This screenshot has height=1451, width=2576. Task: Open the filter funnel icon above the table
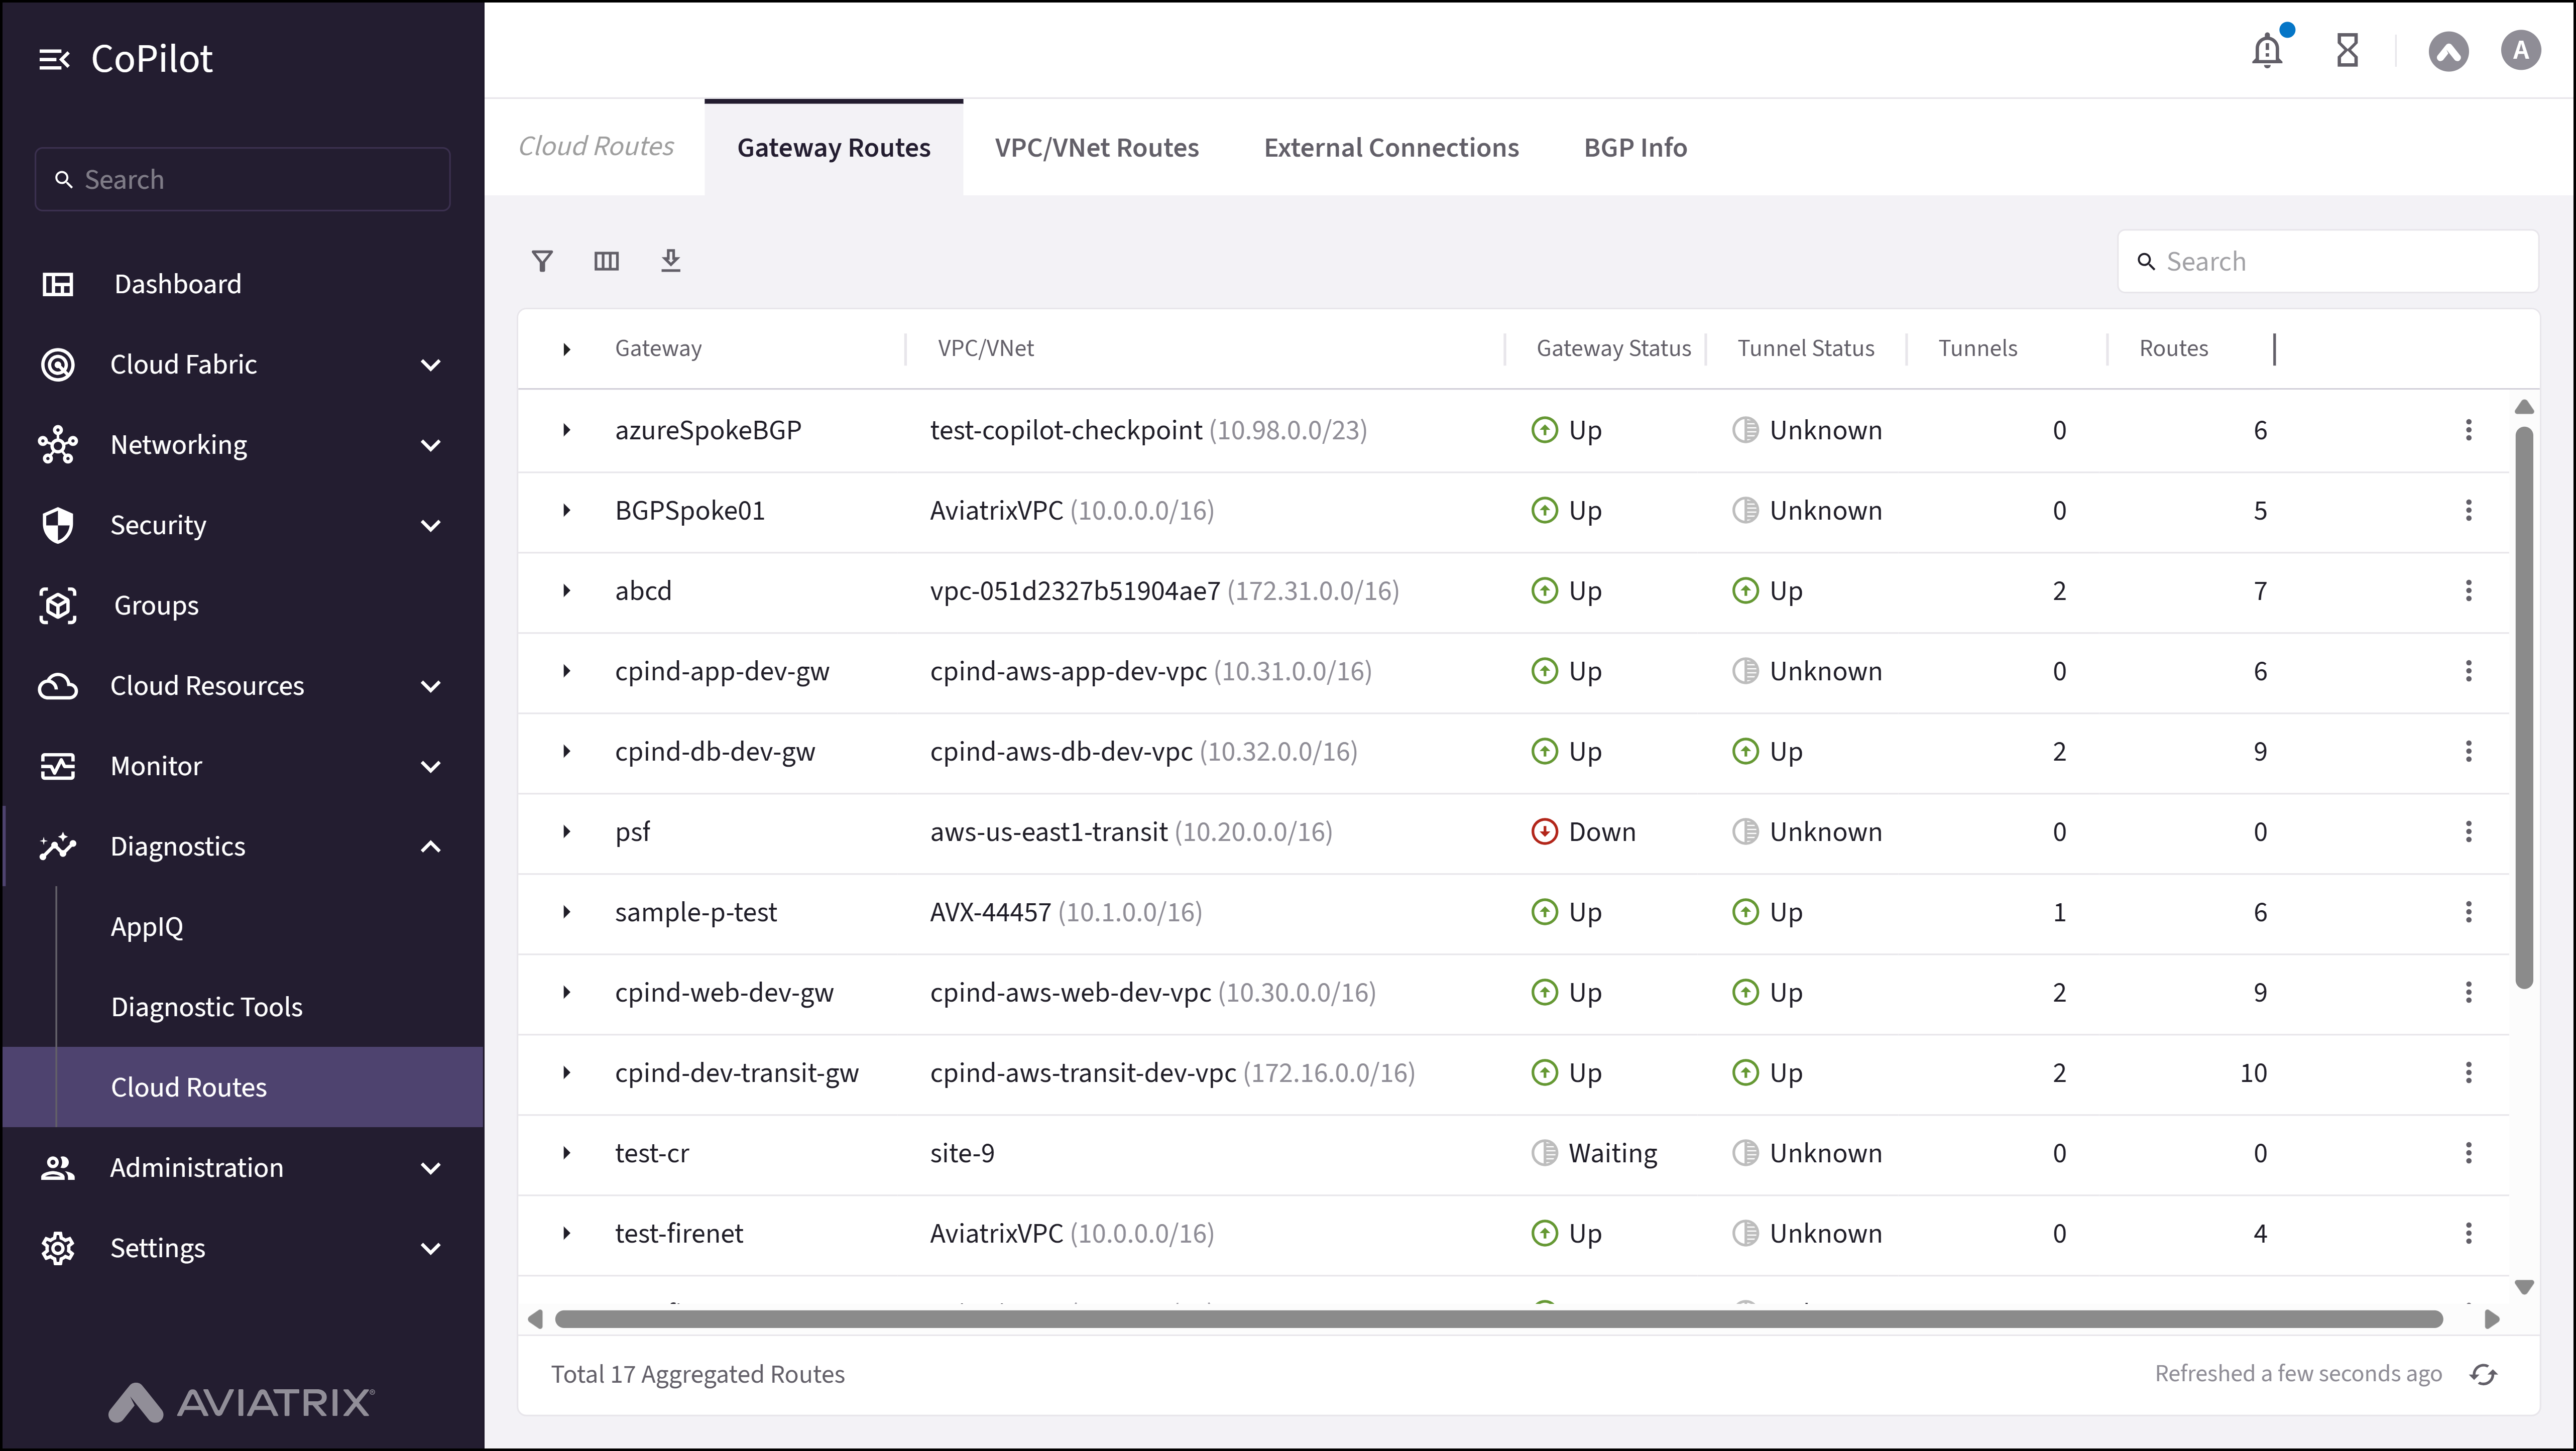(x=543, y=261)
